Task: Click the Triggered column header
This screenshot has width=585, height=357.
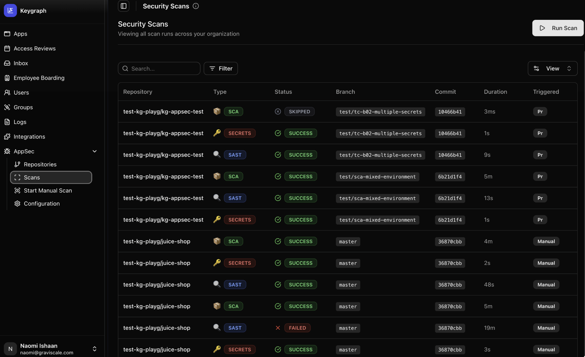Action: (546, 92)
